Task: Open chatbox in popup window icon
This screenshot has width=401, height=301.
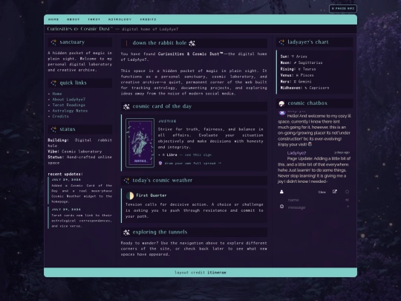Action: [334, 192]
